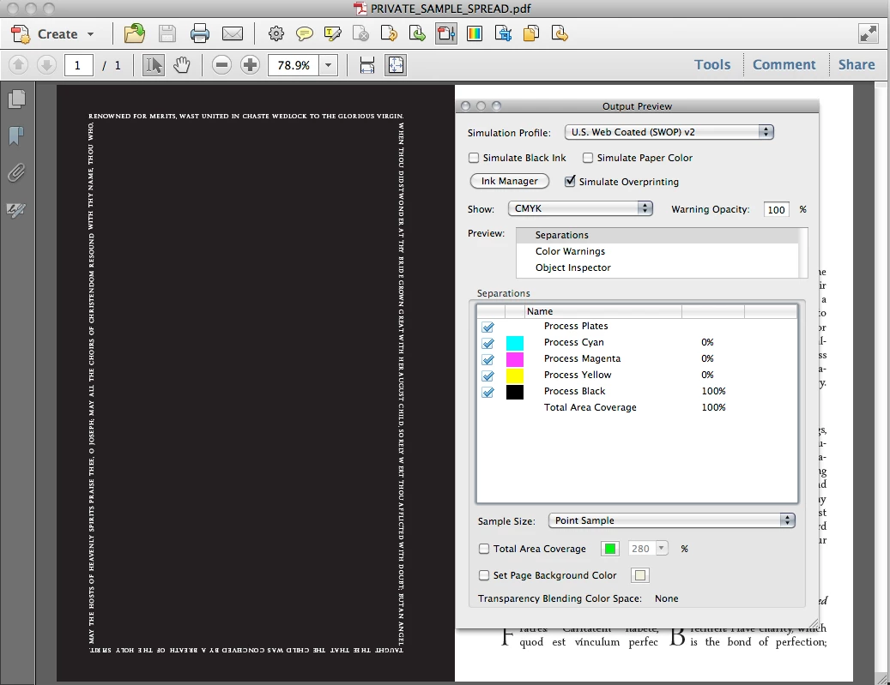Screen dimensions: 890x685
Task: Open a file with the folder icon
Action: 135,34
